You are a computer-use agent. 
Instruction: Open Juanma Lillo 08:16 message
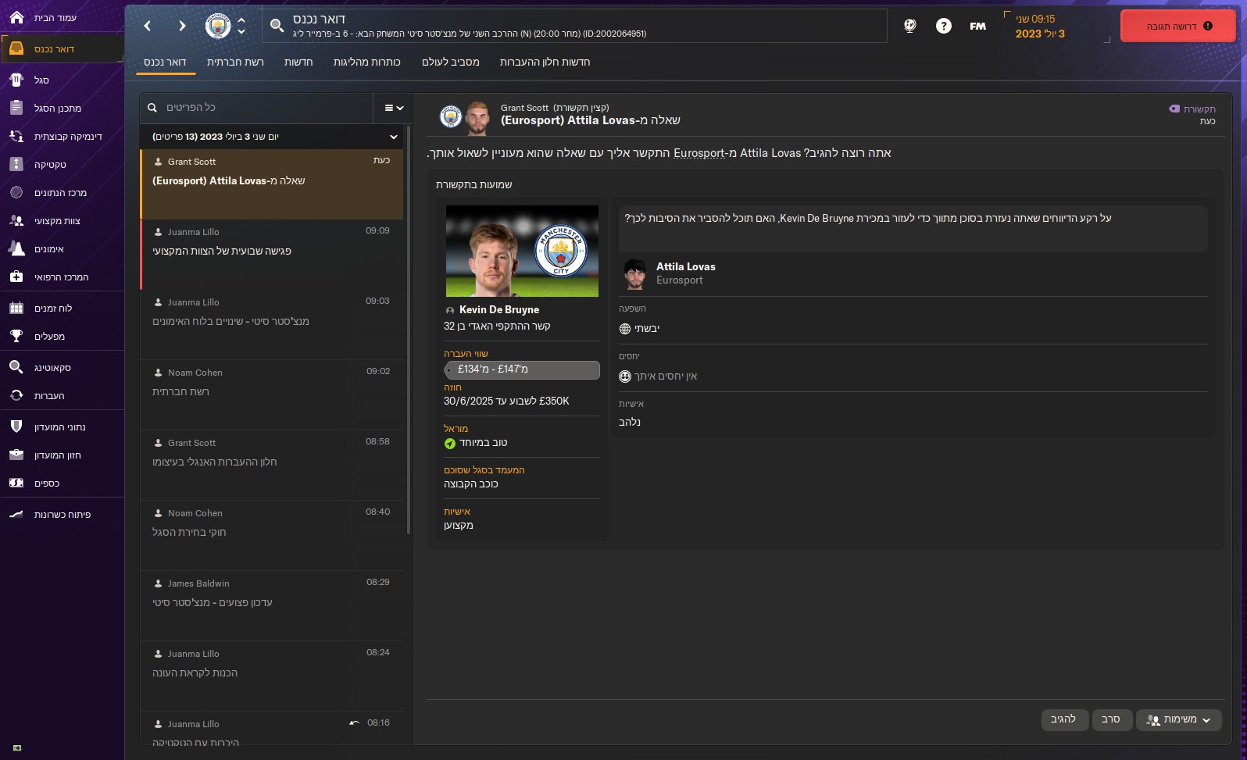272,728
